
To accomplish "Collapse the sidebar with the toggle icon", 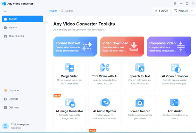I will coord(5,11).
